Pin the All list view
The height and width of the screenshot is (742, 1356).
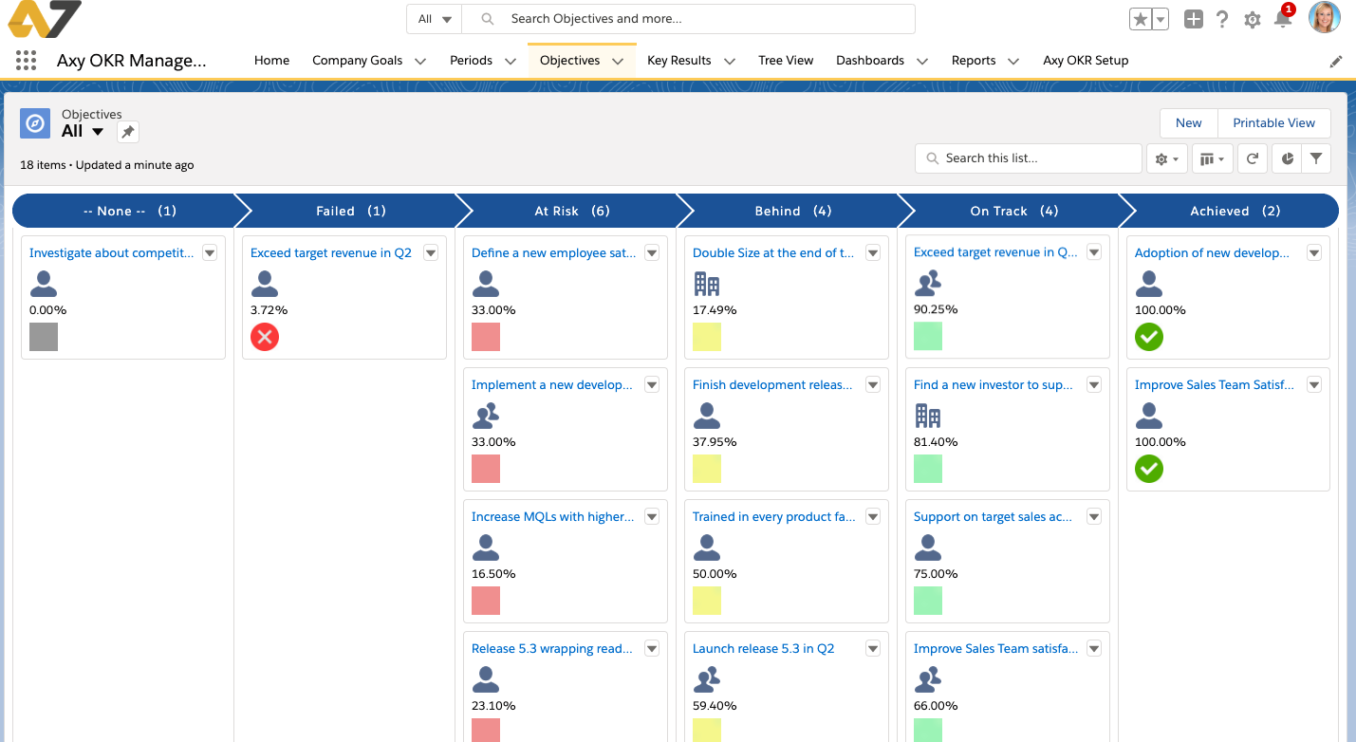pyautogui.click(x=128, y=132)
